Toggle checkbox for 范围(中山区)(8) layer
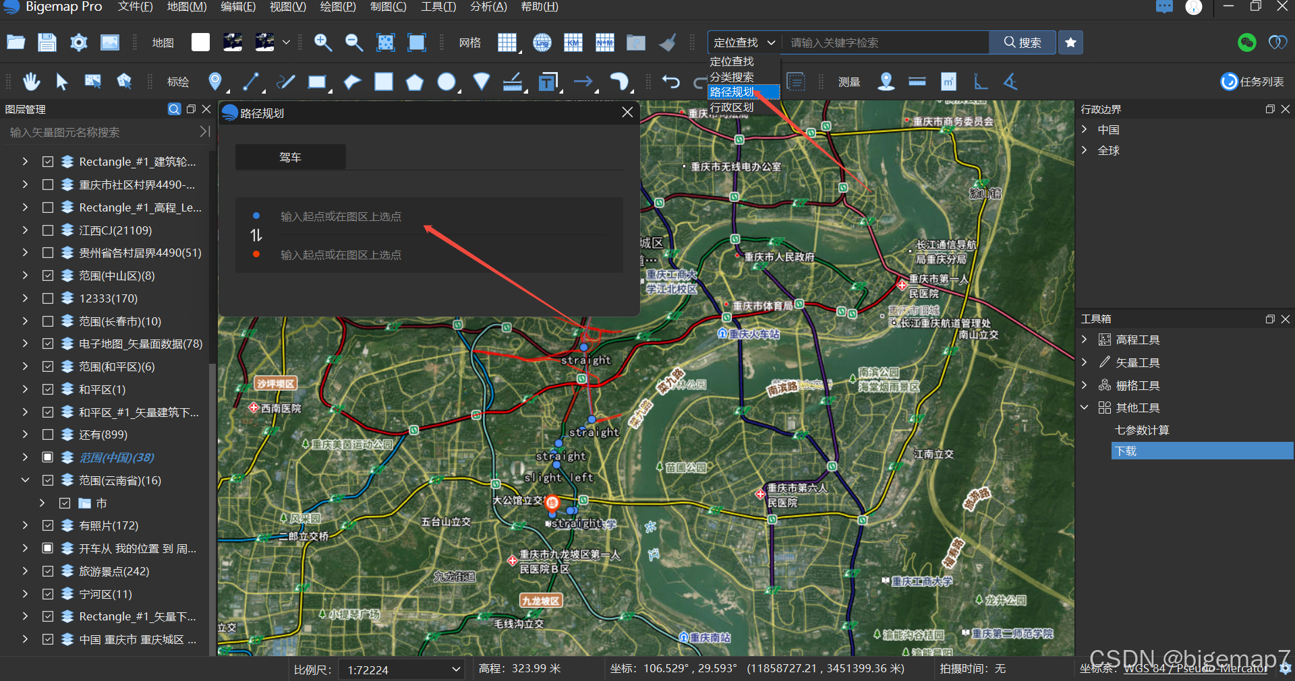Viewport: 1295px width, 681px height. (48, 275)
